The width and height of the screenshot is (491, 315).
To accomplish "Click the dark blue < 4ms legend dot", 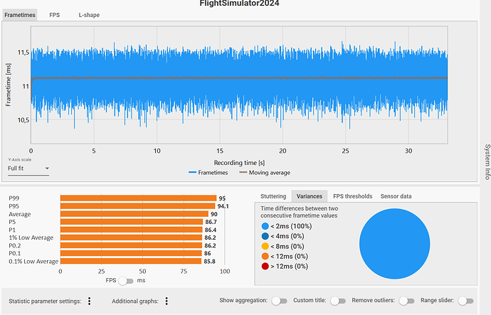I will coord(265,235).
